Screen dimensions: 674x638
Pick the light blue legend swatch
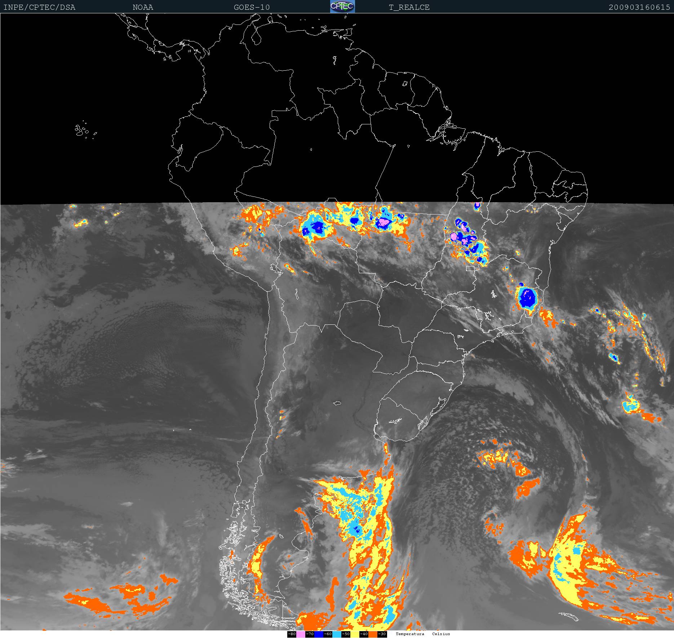(337, 634)
